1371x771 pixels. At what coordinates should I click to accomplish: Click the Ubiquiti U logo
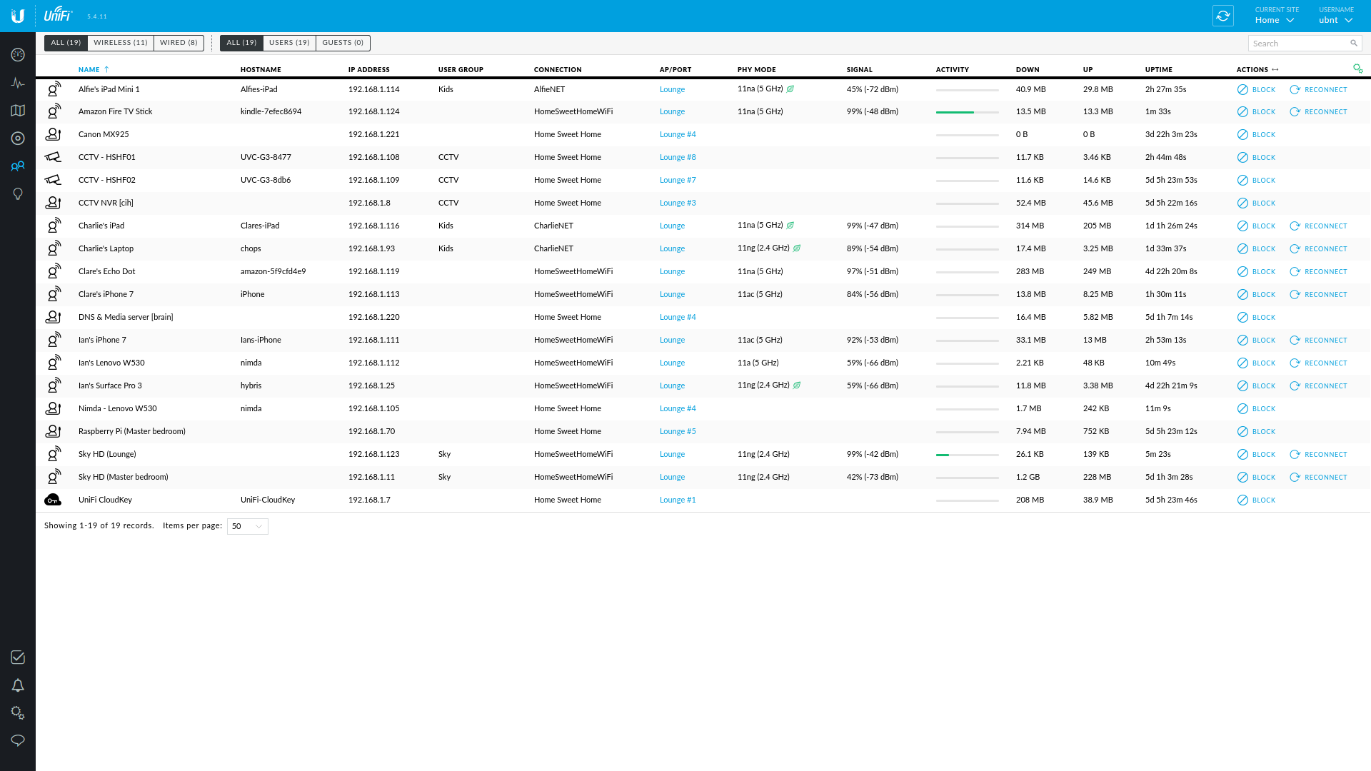tap(18, 16)
